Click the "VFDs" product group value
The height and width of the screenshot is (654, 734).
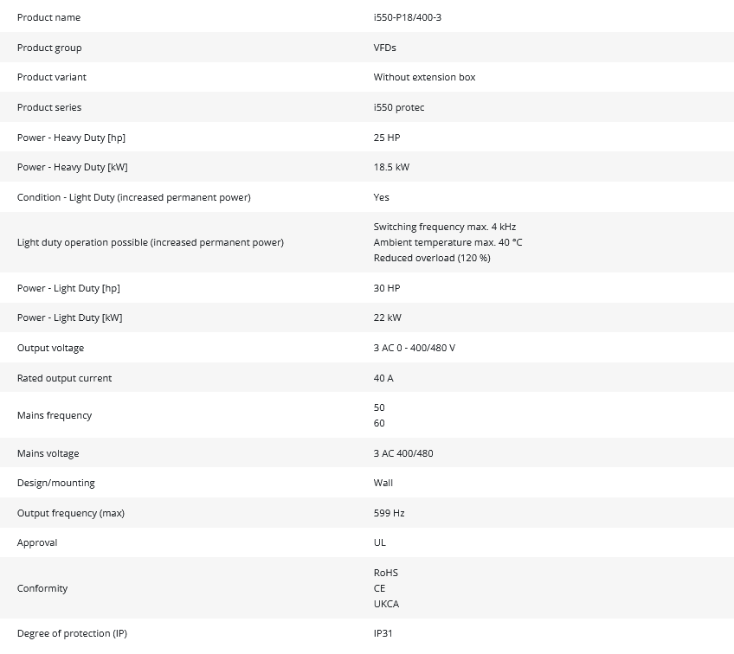pyautogui.click(x=384, y=48)
